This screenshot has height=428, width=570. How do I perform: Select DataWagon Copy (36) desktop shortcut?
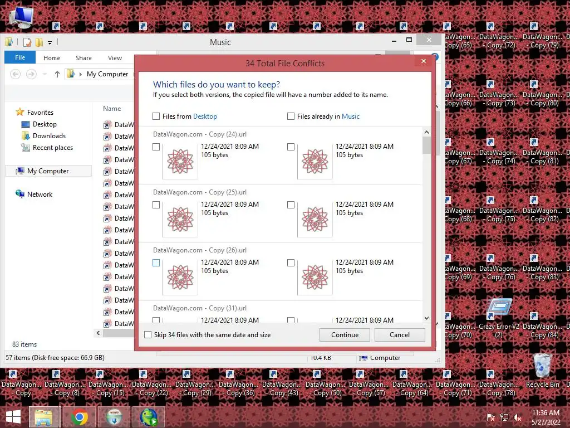[x=238, y=383]
